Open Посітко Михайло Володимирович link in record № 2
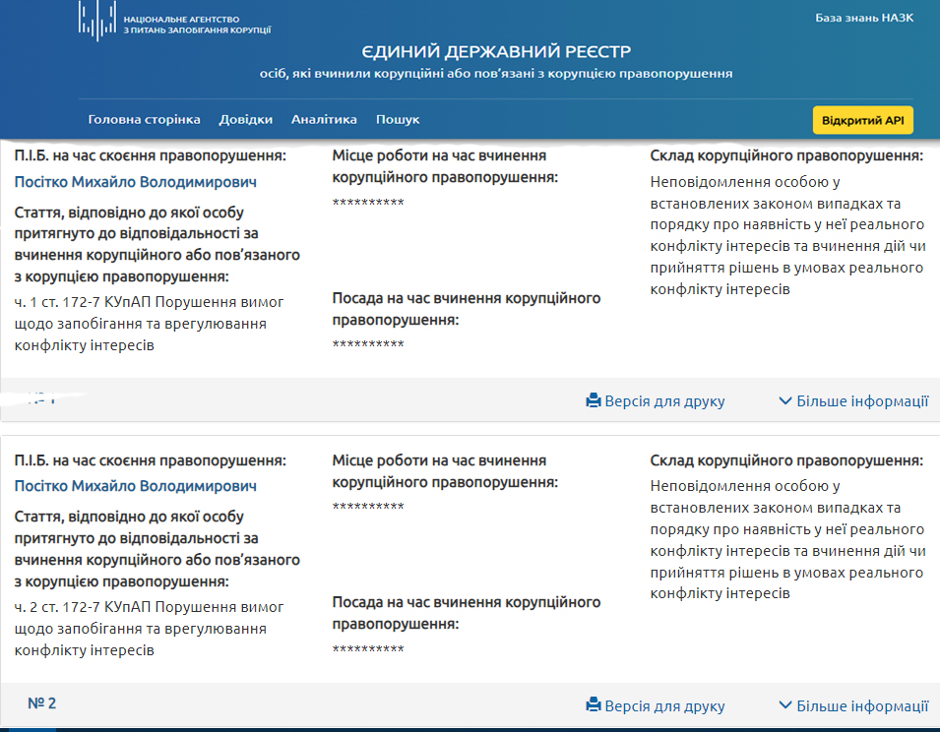 click(135, 486)
